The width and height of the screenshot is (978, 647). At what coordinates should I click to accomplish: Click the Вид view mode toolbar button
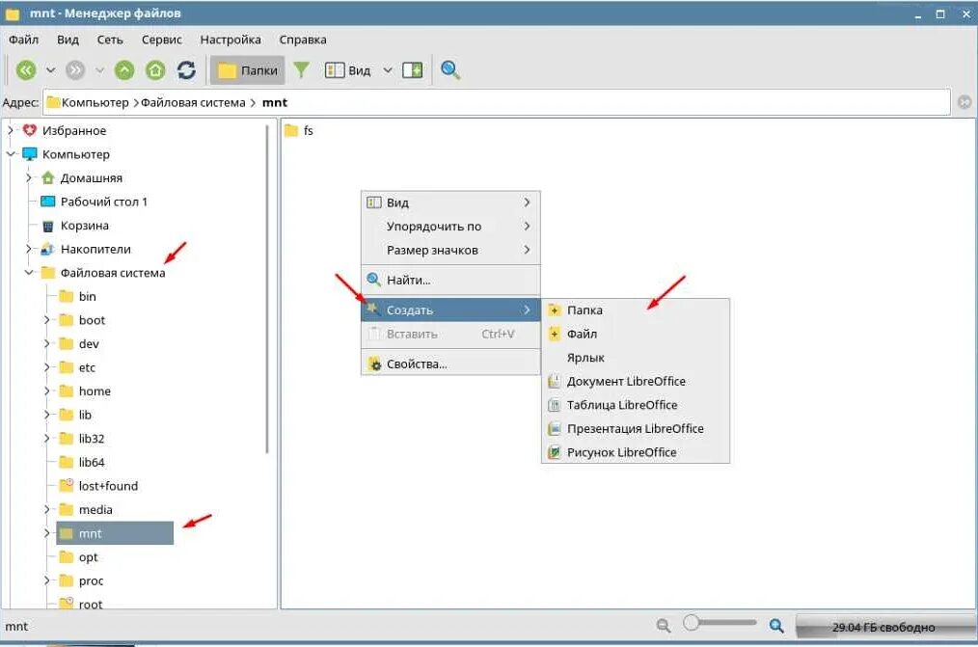click(x=348, y=70)
